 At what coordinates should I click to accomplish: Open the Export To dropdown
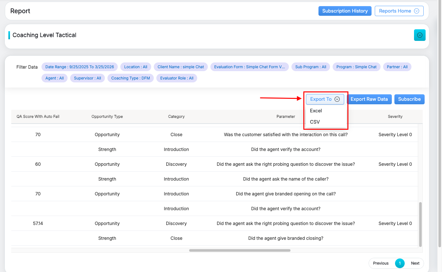[x=325, y=99]
